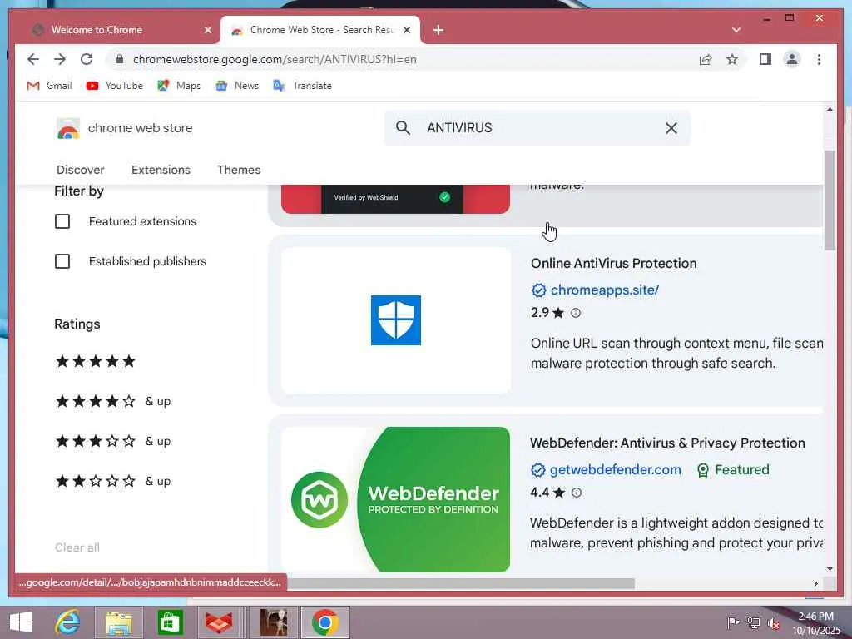This screenshot has height=639, width=852.
Task: Click the vertical page scrollbar thumb
Action: point(830,200)
